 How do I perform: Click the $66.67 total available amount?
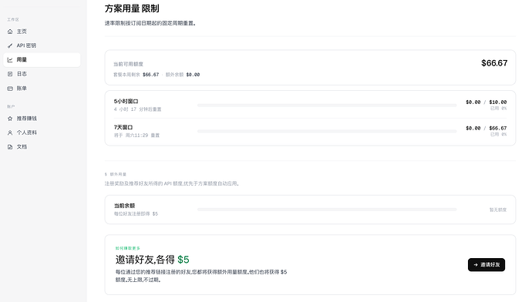tap(494, 63)
